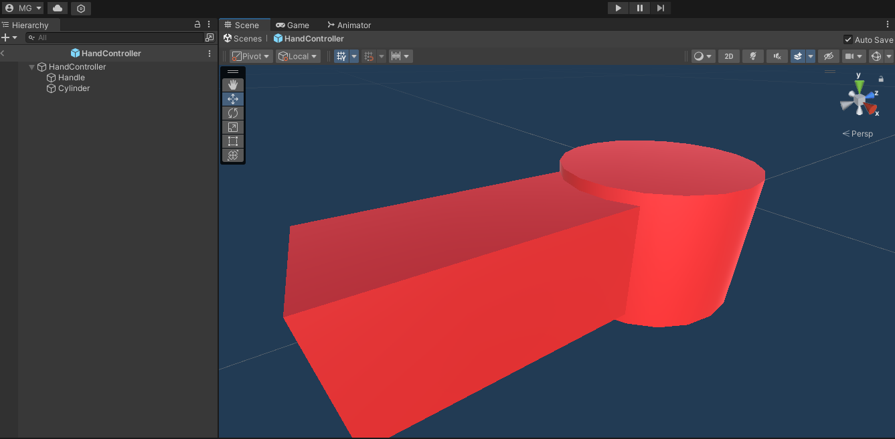Collapse the HandController tree item

[31, 67]
